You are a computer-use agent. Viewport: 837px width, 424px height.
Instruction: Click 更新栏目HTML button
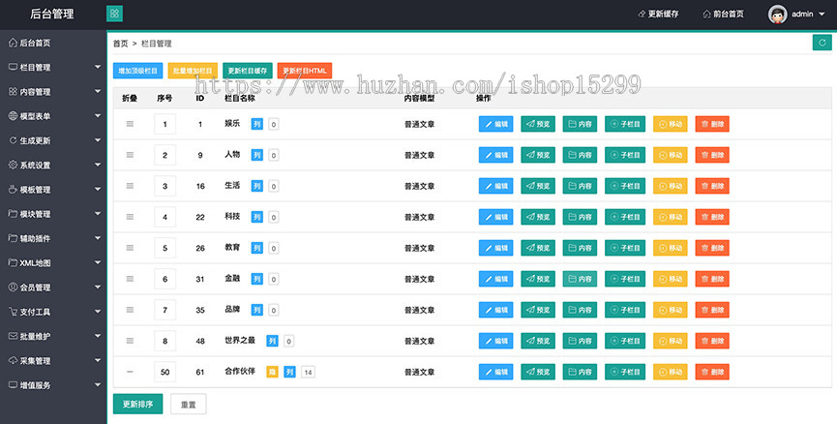(x=304, y=71)
